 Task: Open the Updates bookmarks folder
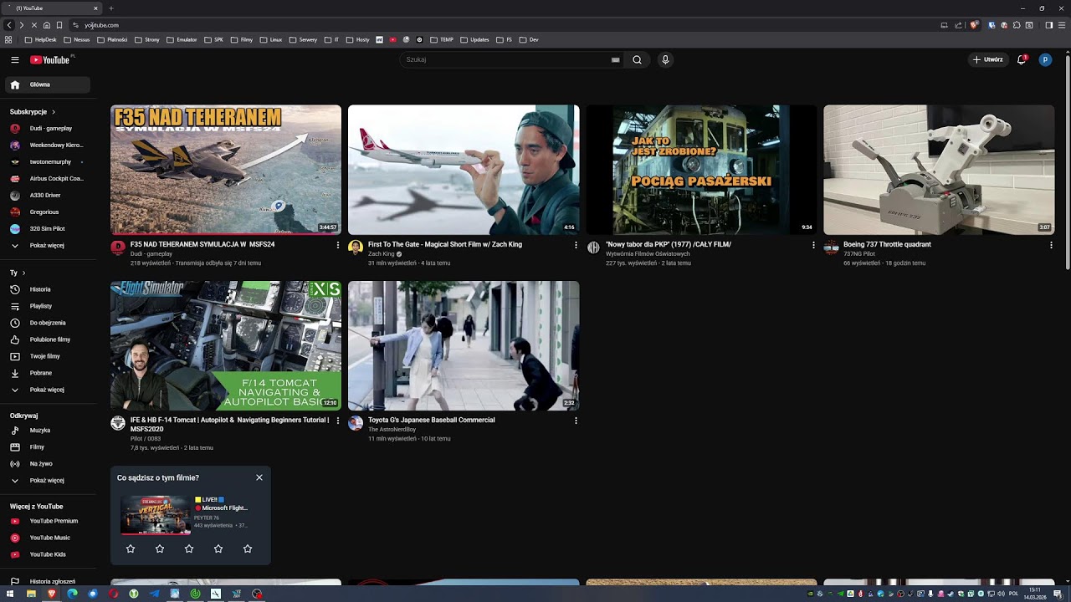click(474, 39)
